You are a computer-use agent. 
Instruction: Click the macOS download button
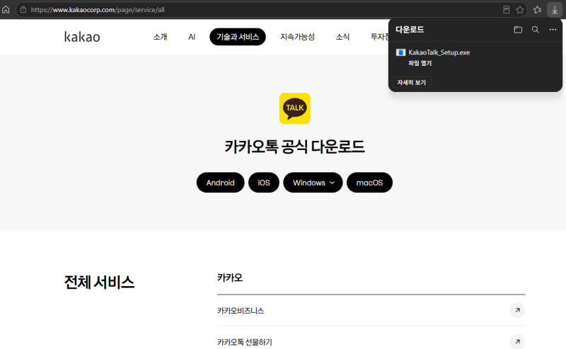pyautogui.click(x=369, y=183)
